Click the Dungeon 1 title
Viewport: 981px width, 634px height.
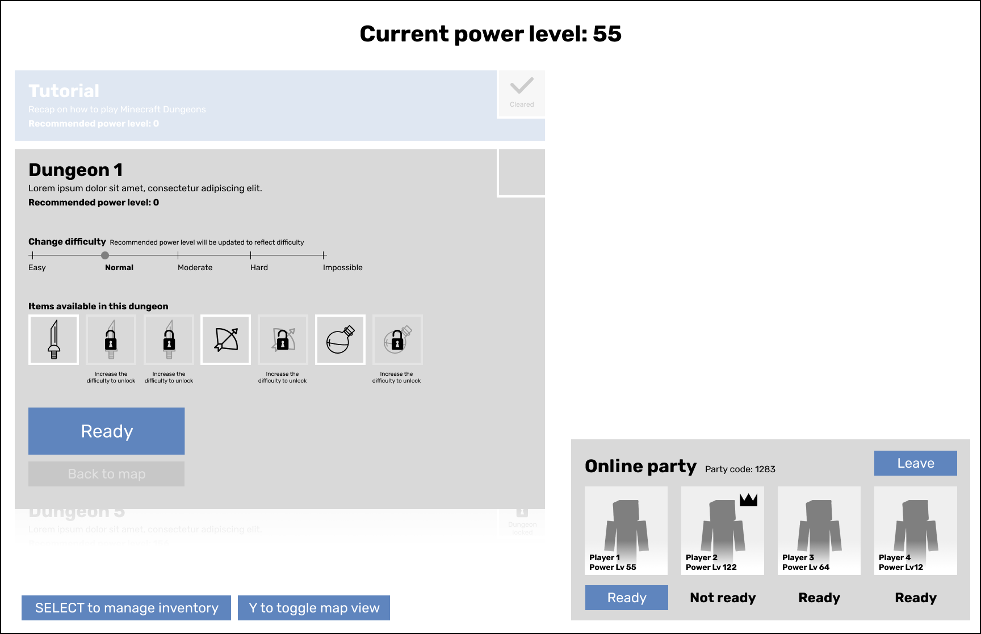[76, 170]
